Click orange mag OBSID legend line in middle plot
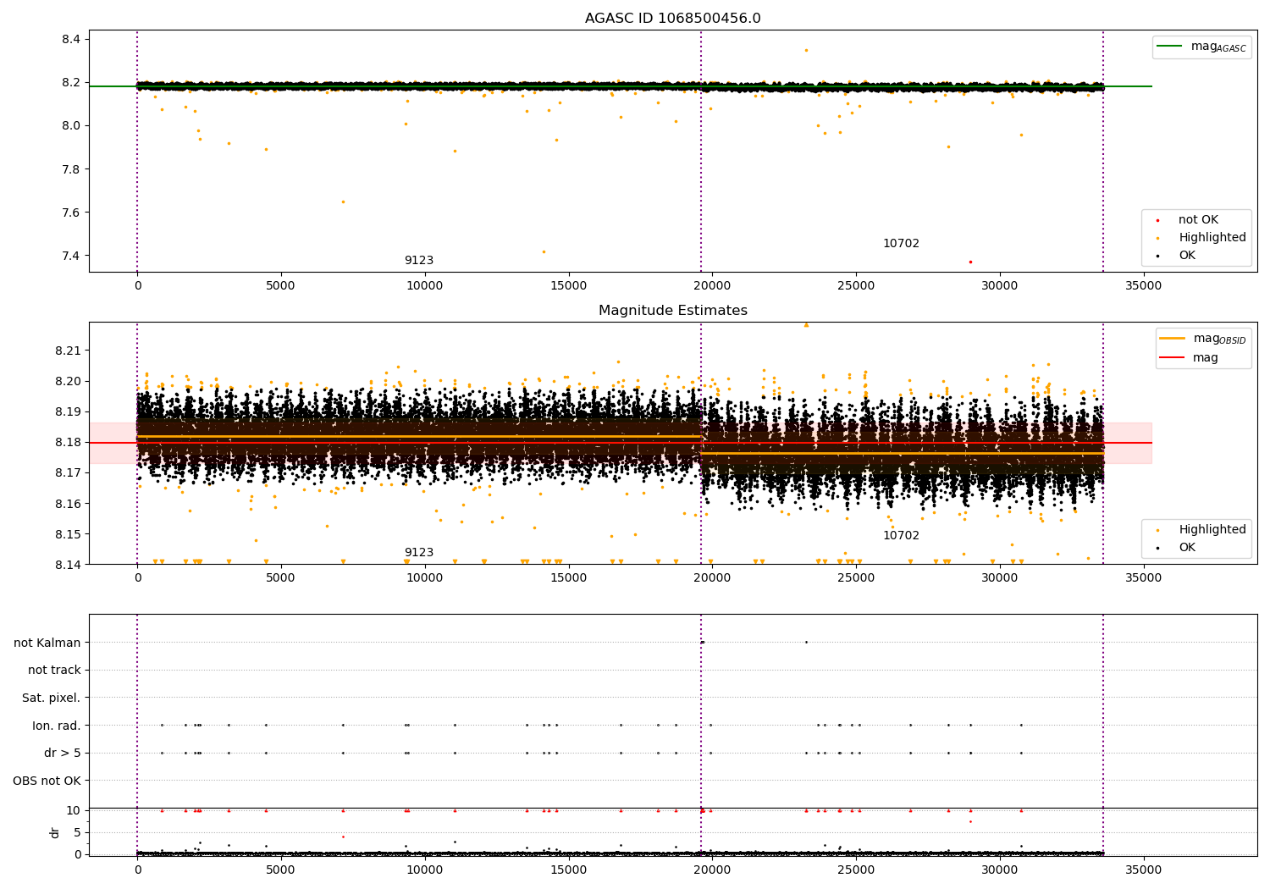Screen dimensions: 1270x889 click(x=1173, y=339)
